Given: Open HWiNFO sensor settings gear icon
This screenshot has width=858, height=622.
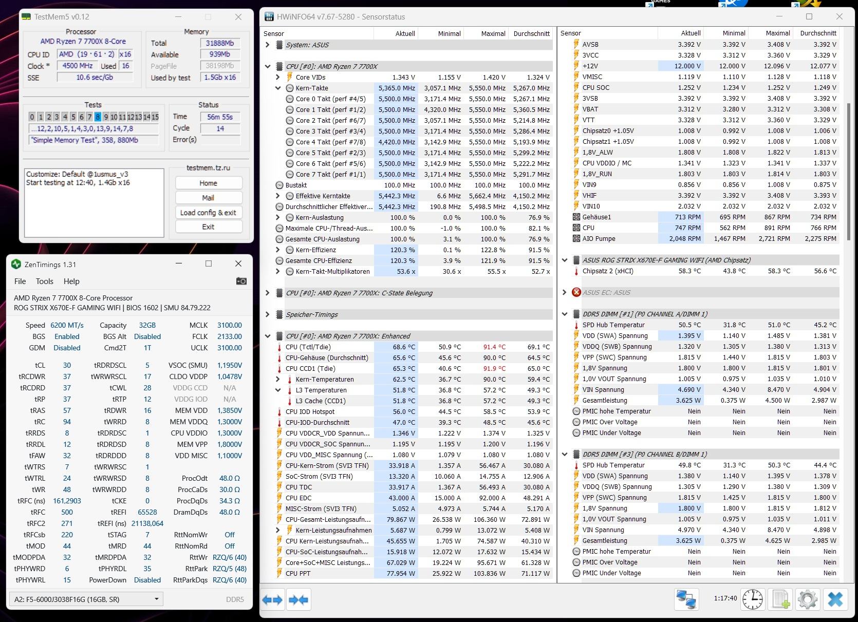Looking at the screenshot, I should (808, 599).
